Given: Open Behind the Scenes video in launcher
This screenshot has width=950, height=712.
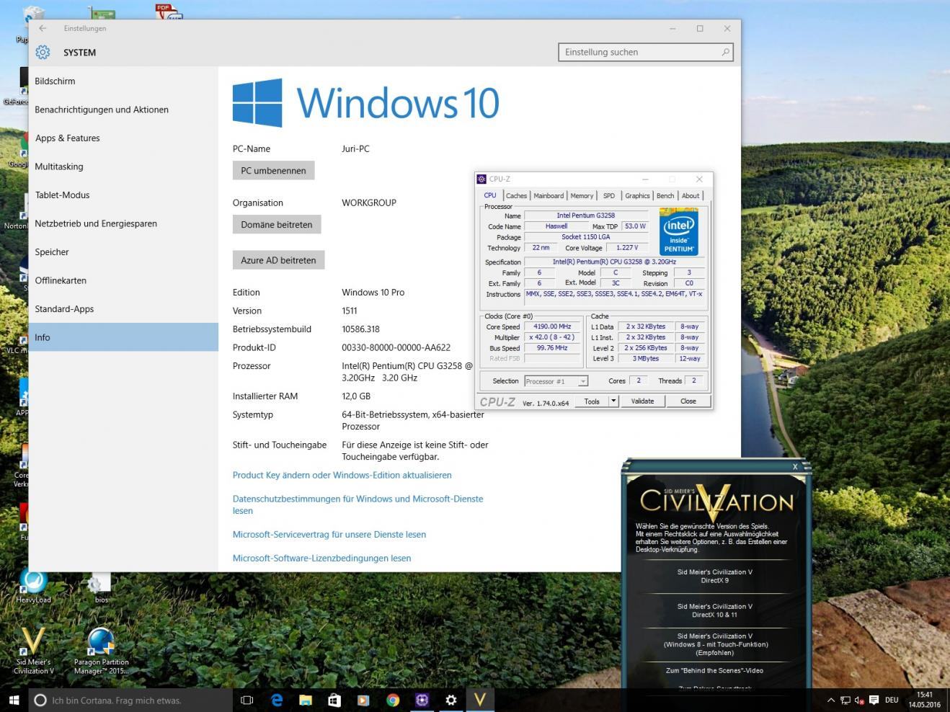Looking at the screenshot, I should 714,670.
